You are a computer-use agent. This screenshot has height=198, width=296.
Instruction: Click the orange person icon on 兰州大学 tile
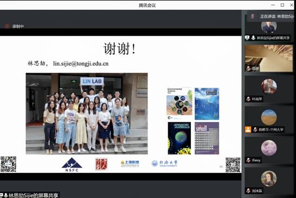(248, 129)
